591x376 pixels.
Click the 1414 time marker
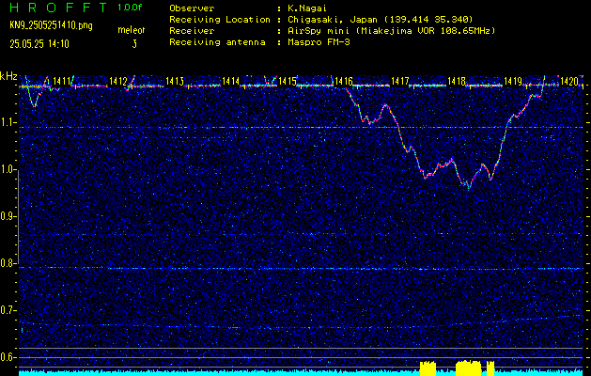click(x=231, y=81)
